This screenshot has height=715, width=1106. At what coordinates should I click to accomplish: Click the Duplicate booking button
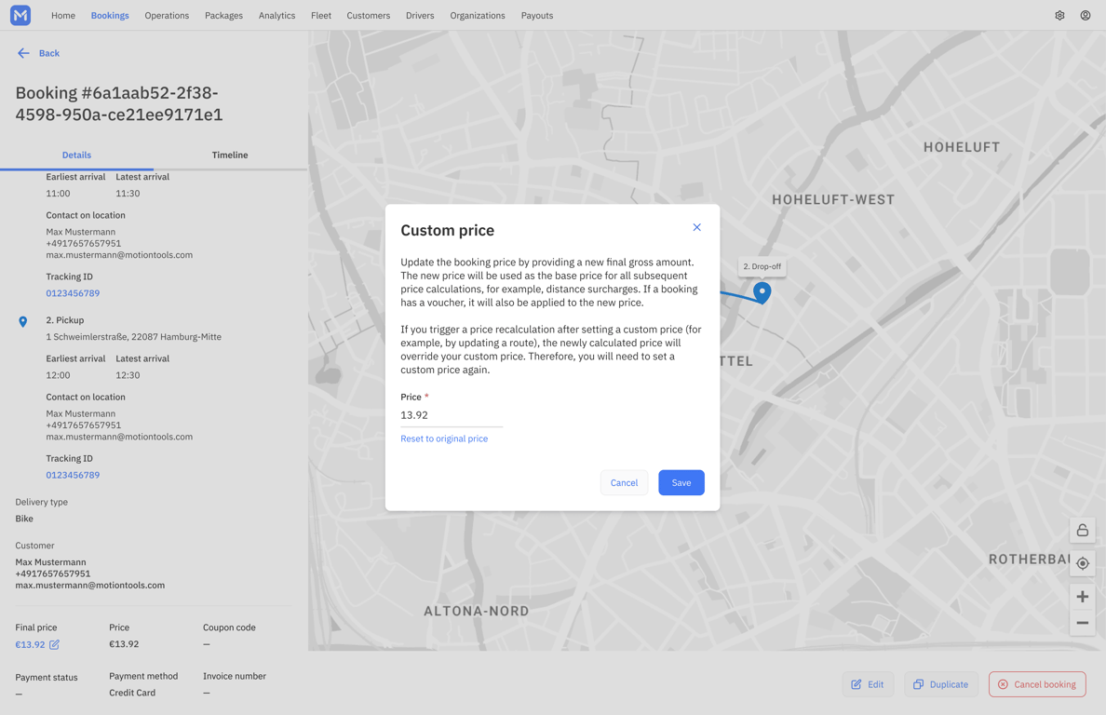pos(941,684)
